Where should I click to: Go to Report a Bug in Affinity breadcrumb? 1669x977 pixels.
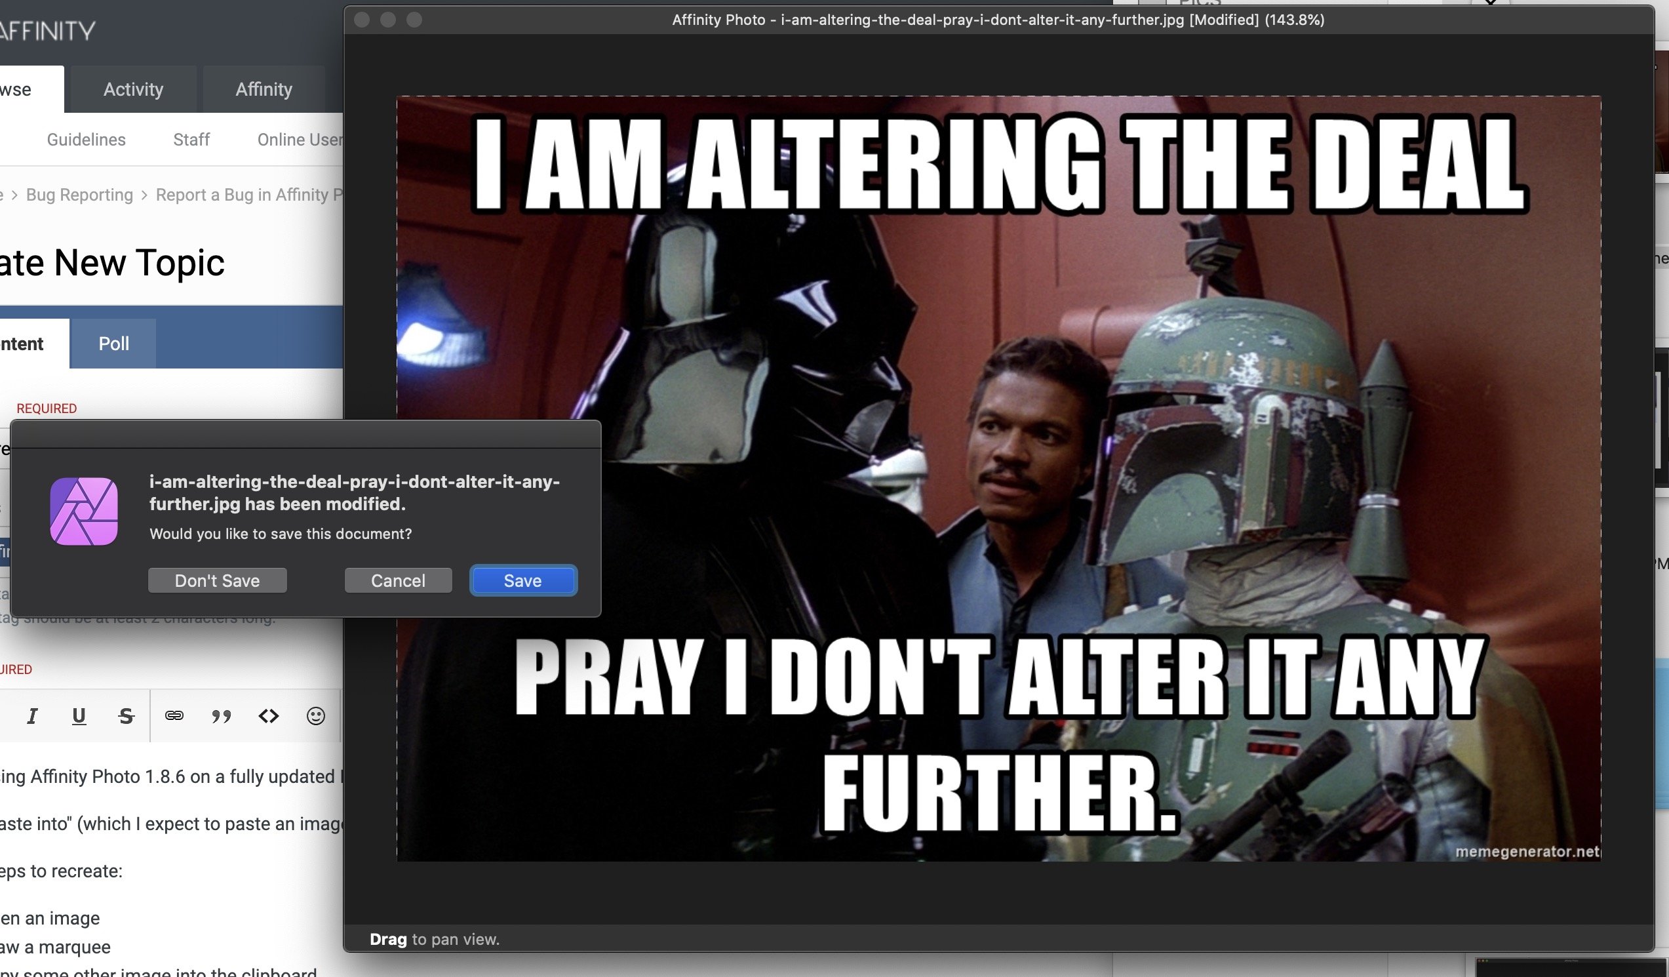[249, 195]
